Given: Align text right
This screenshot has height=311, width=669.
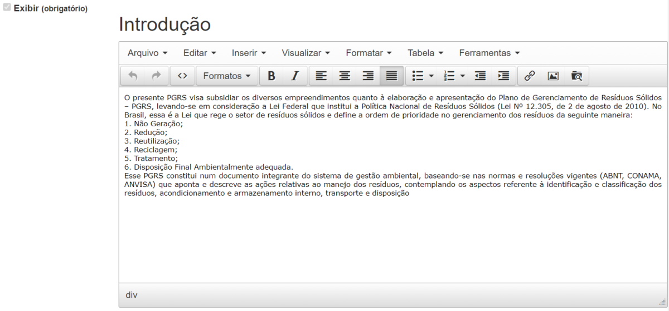Looking at the screenshot, I should click(368, 76).
